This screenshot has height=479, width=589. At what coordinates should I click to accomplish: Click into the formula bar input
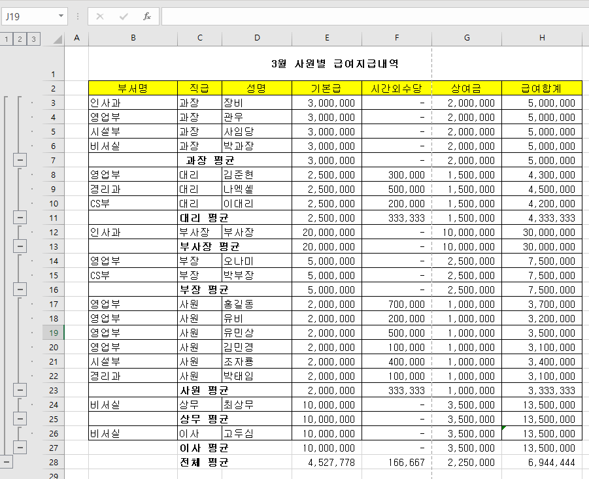click(x=375, y=16)
